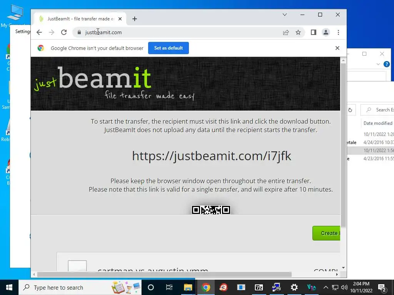Select the JustBeamIt tab
Viewport: 394px width, 295px height.
tap(80, 19)
